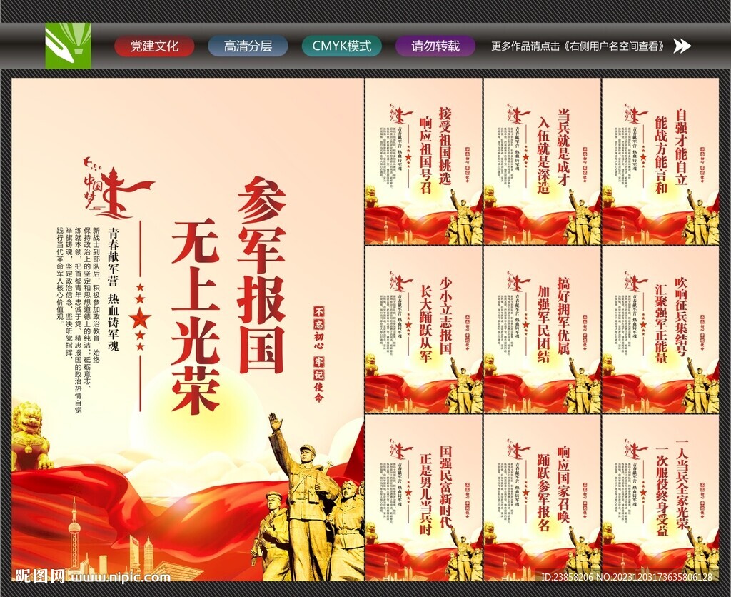Click the green pen-and-balloon logo icon
This screenshot has width=731, height=597.
(x=68, y=46)
